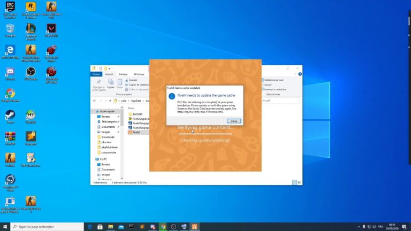Viewport: 411px width, 231px height.
Task: Click the Nom column header
Action: click(x=131, y=108)
